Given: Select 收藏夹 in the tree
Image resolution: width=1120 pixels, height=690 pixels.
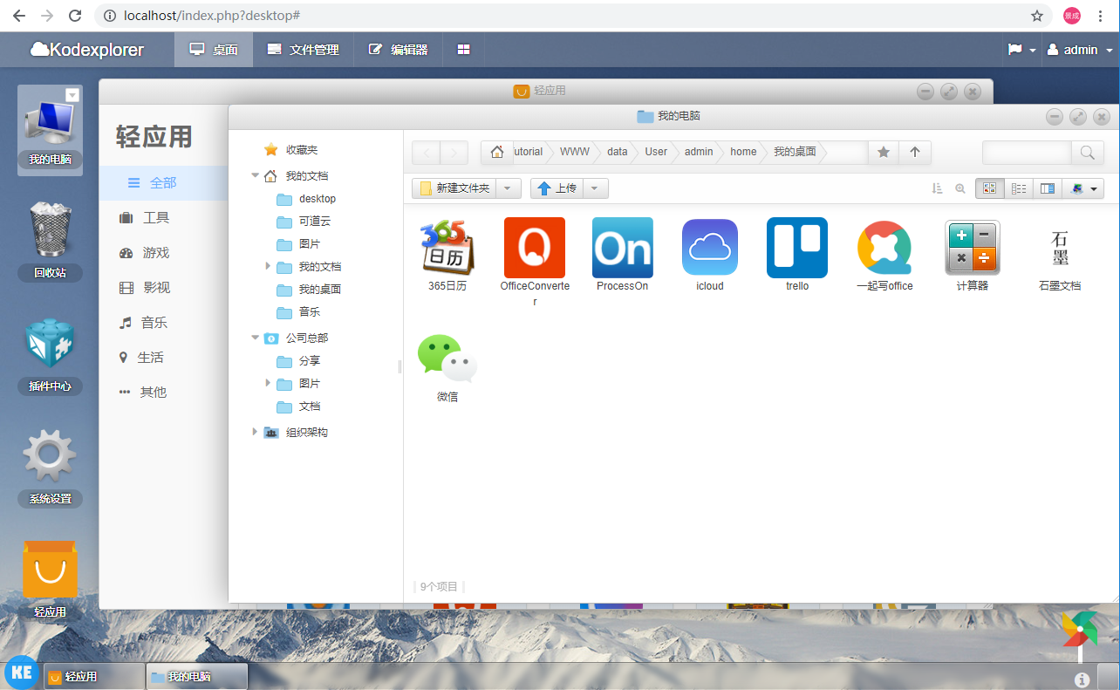Looking at the screenshot, I should pos(302,150).
